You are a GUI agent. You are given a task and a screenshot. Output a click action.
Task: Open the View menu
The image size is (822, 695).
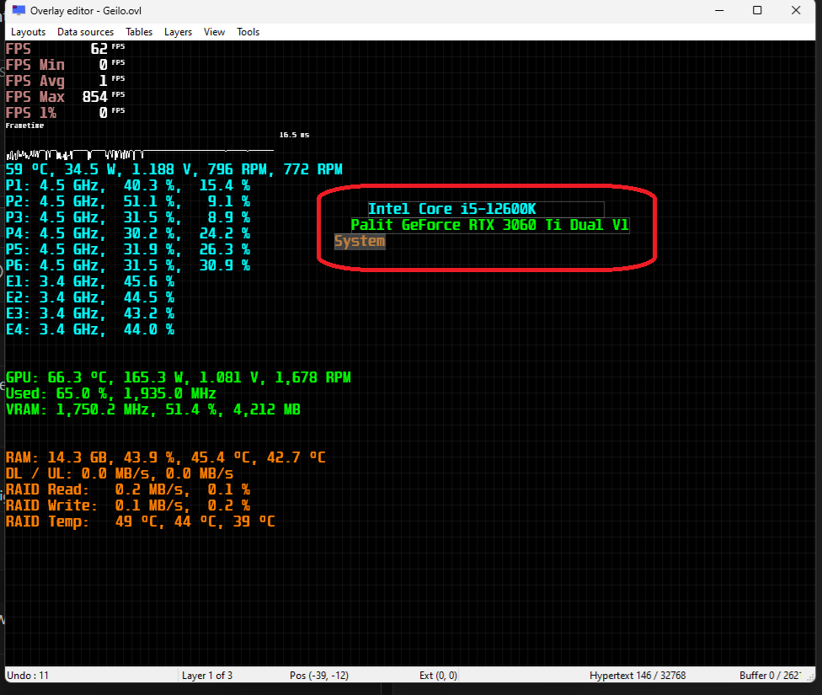[214, 32]
